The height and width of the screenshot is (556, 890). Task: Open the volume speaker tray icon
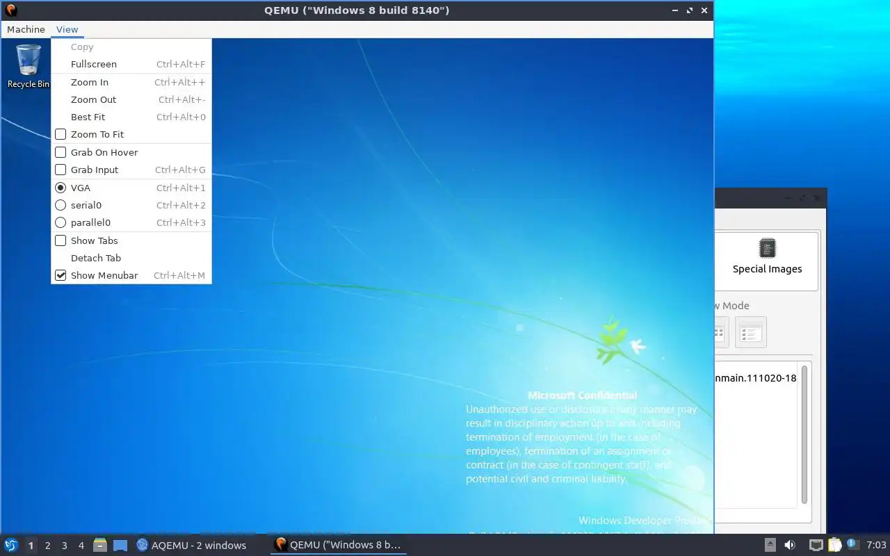point(790,545)
